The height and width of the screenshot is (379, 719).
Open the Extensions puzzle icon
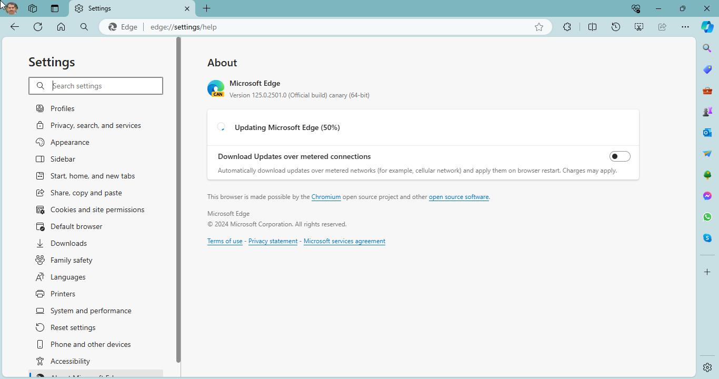tap(567, 27)
